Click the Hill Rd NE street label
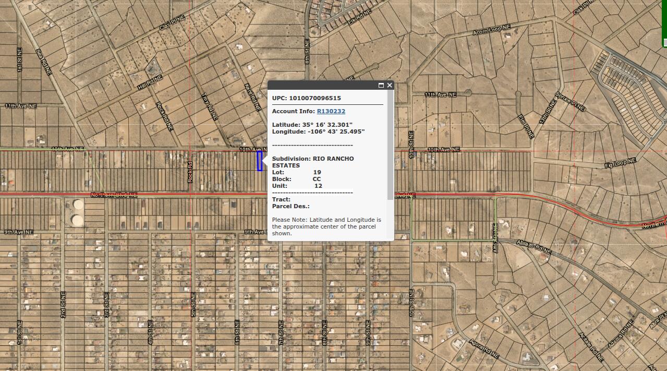This screenshot has height=371, width=667. (x=150, y=82)
